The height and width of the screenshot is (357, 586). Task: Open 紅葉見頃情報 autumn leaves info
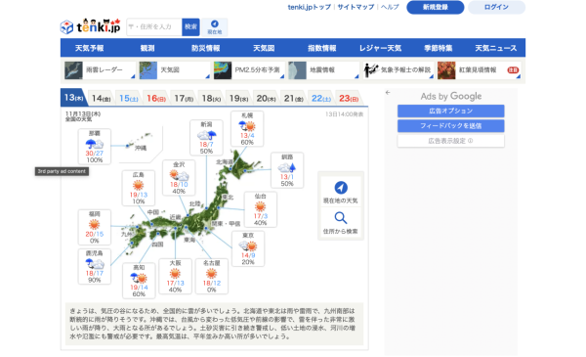click(479, 70)
